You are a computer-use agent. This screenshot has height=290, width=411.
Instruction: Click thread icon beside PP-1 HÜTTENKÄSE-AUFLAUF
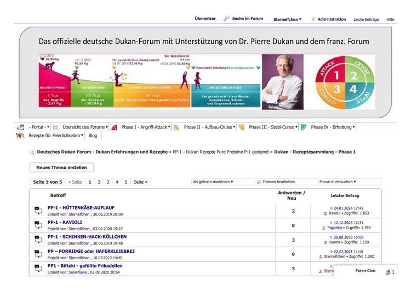[38, 211]
